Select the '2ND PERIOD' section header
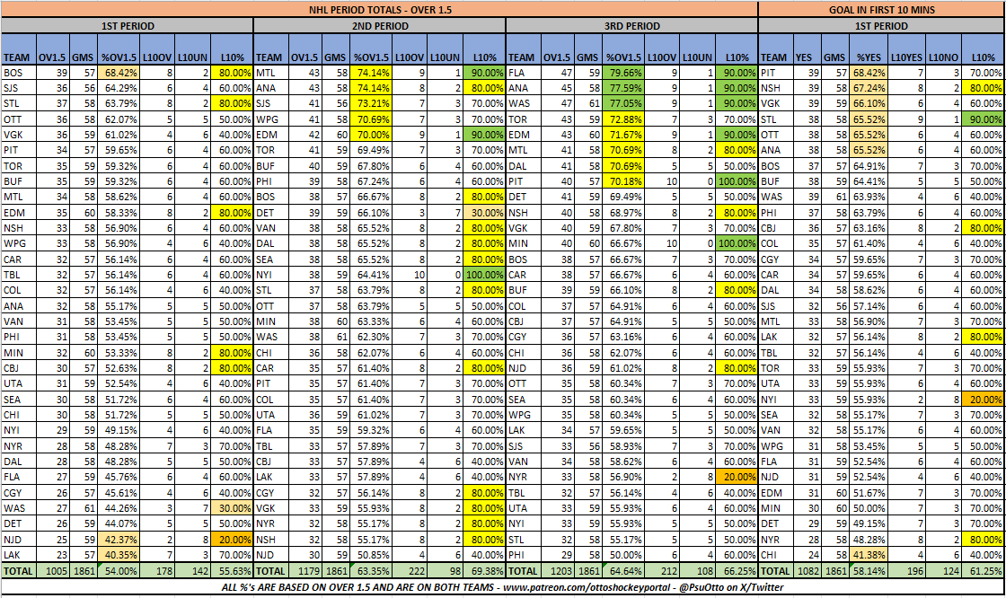This screenshot has width=1006, height=598. 380,26
